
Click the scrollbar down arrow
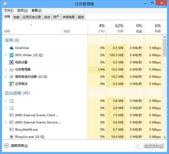tap(165, 137)
